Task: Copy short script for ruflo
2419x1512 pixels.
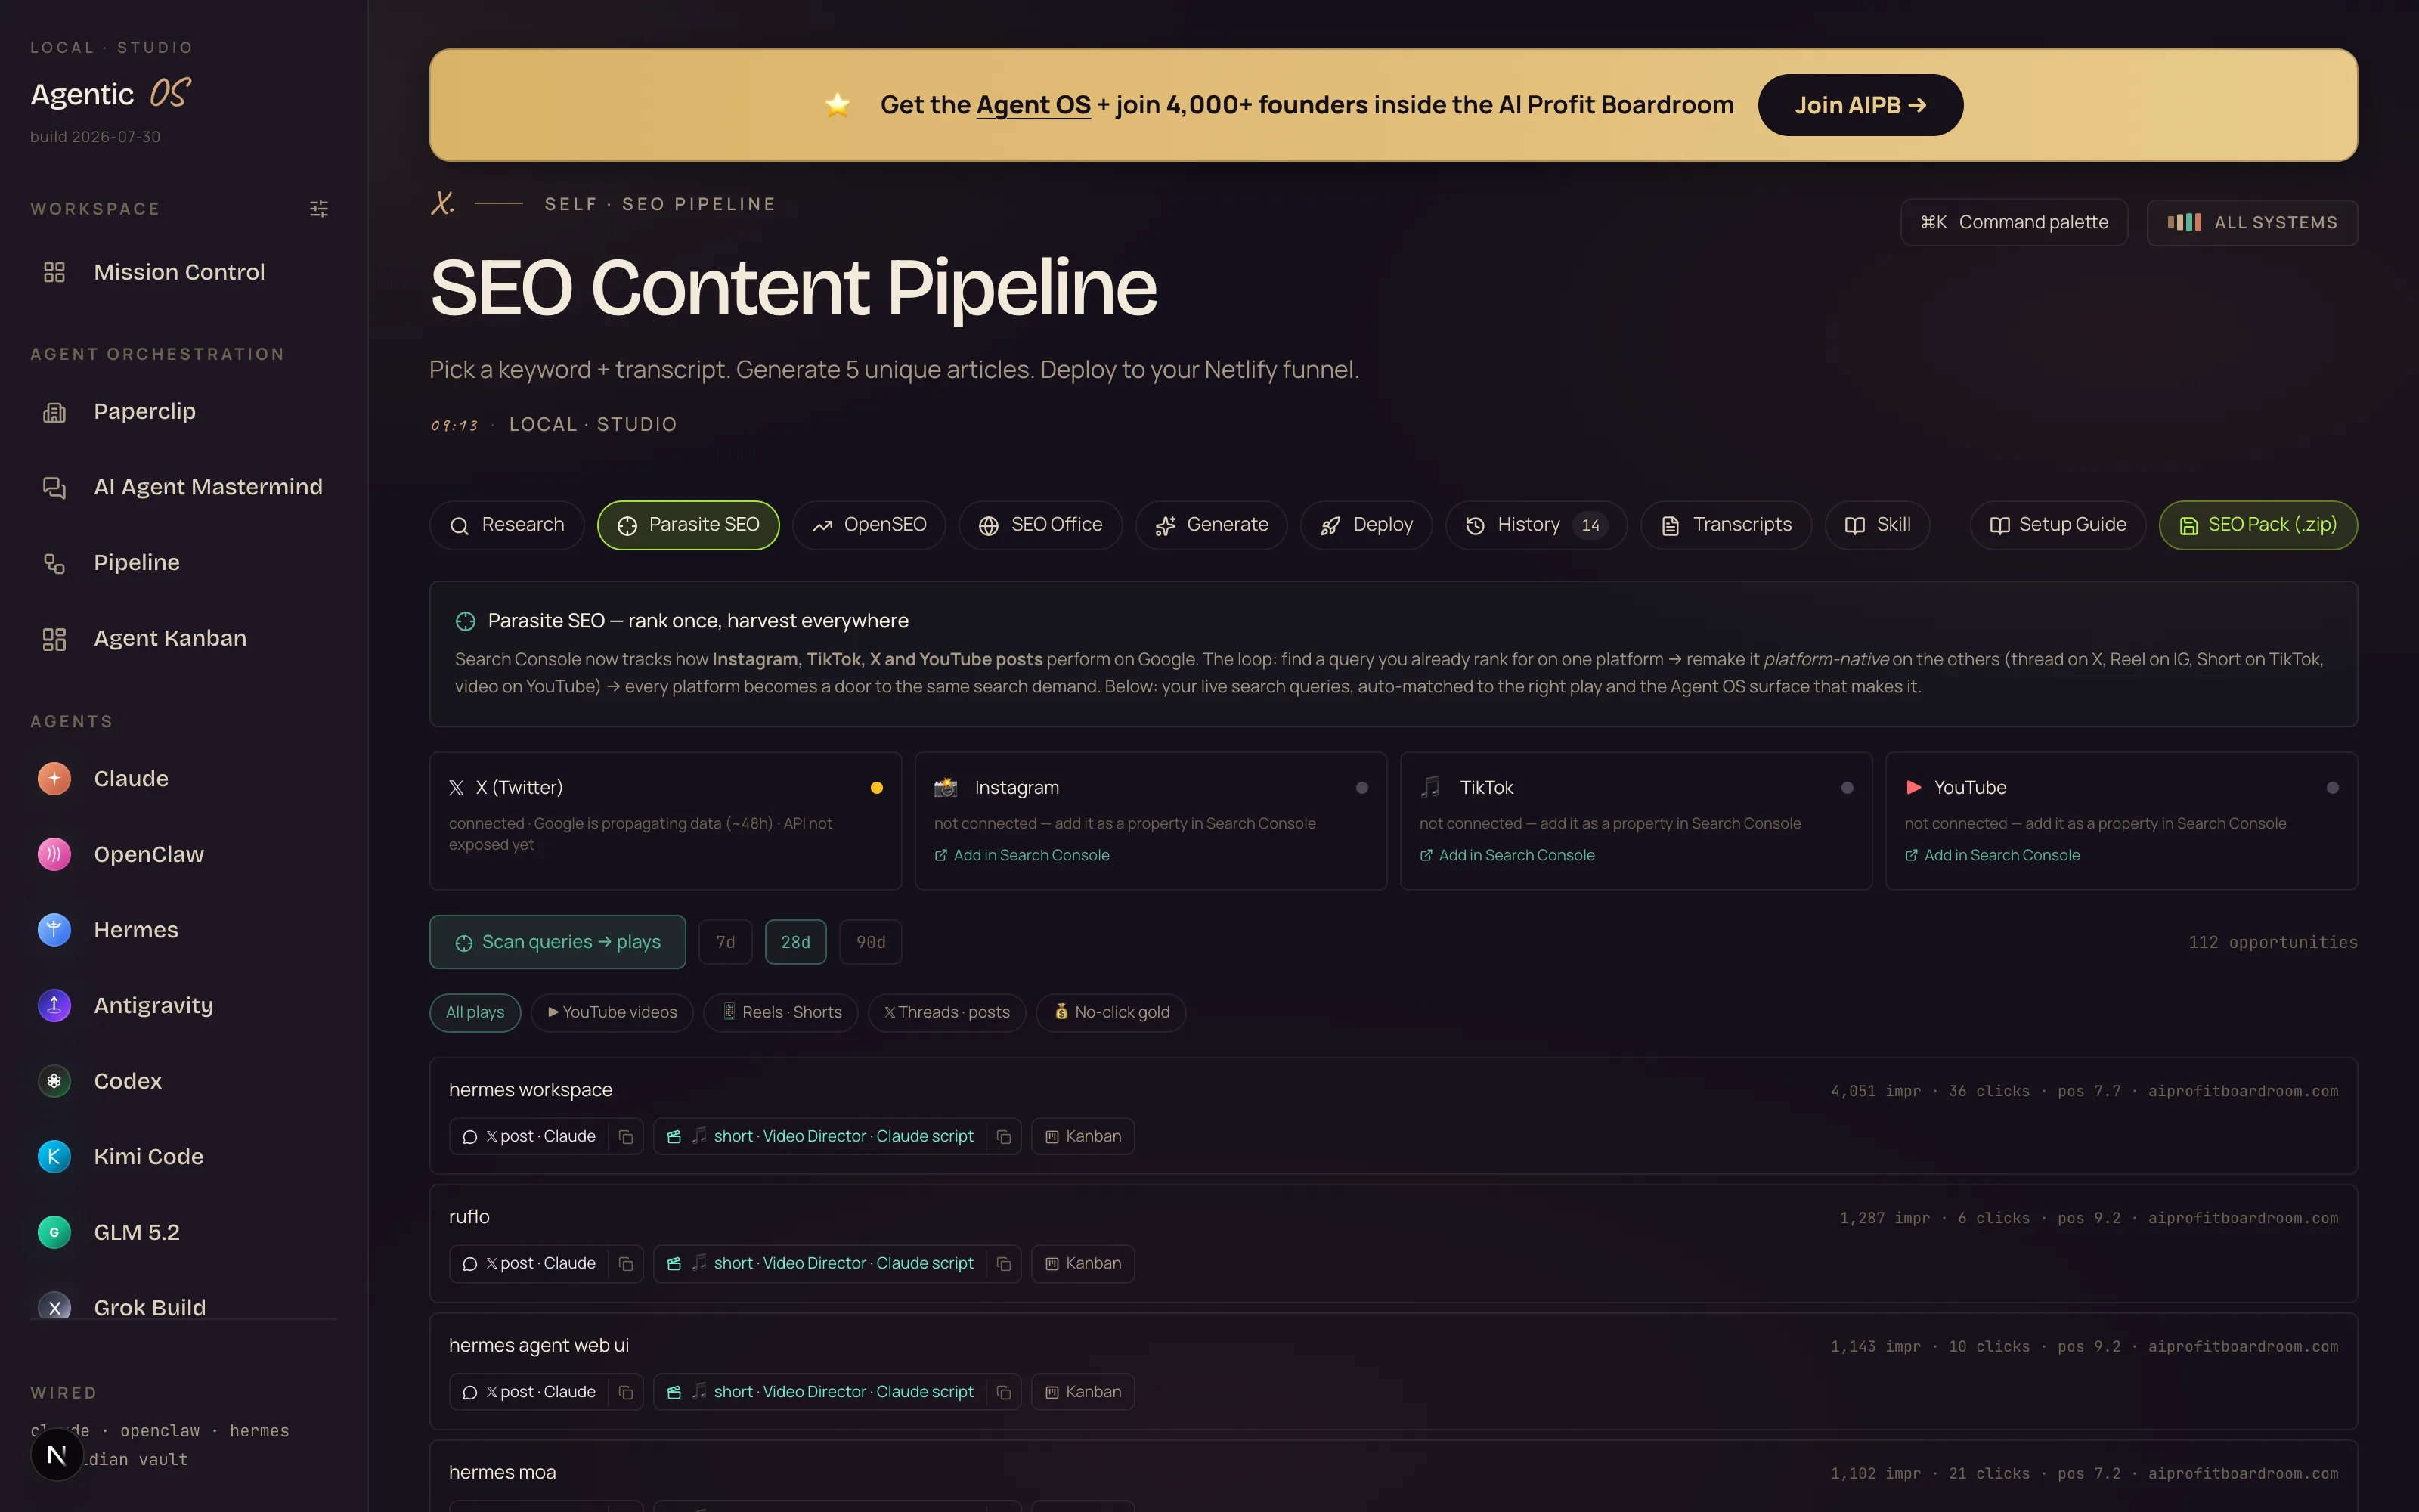Action: point(1004,1263)
